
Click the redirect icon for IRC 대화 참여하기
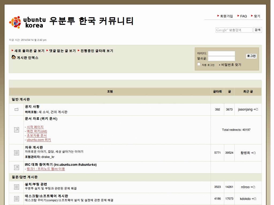[16, 168]
